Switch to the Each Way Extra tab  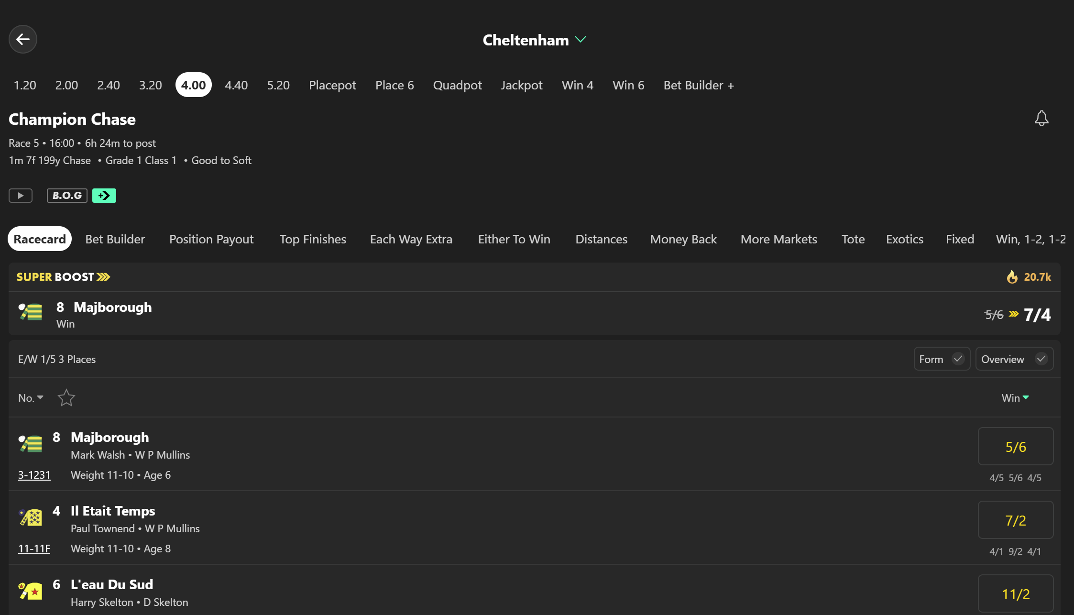coord(411,239)
